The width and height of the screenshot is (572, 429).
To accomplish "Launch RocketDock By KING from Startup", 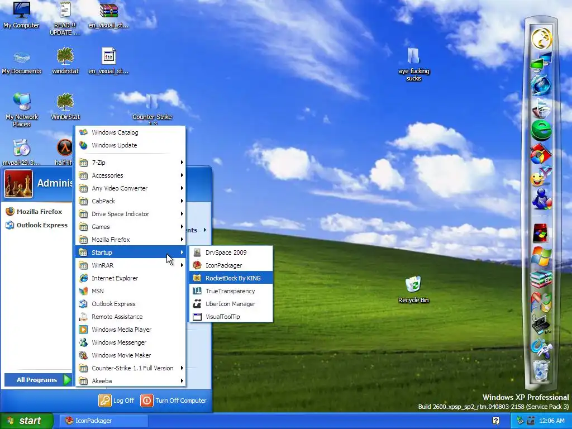I will point(231,278).
